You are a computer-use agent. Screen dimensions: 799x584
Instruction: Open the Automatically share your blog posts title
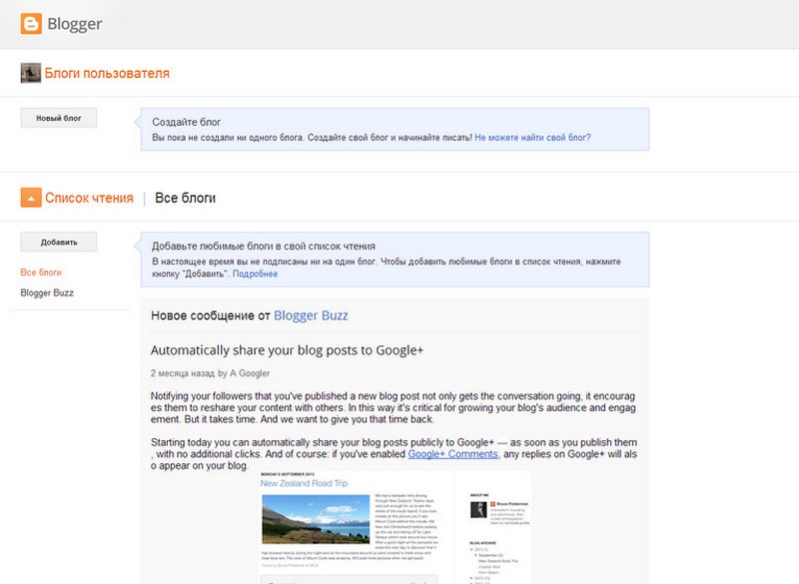tap(287, 350)
